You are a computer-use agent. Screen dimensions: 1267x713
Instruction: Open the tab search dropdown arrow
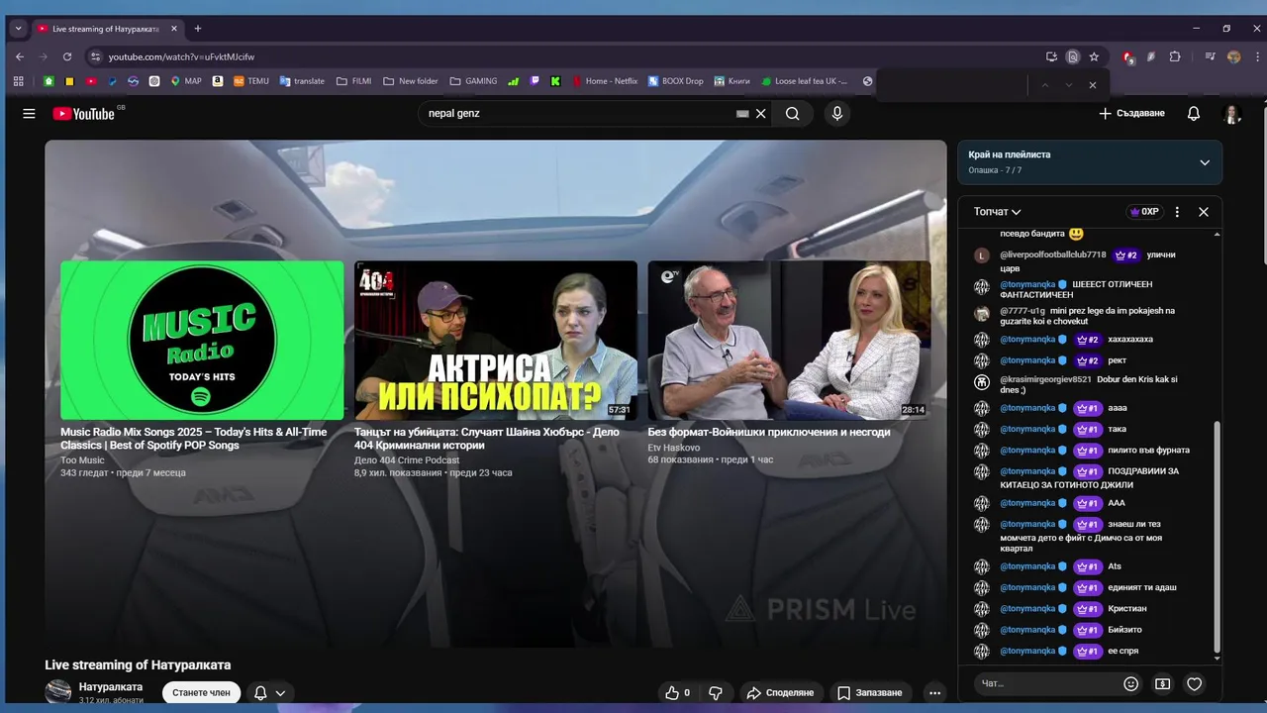coord(18,29)
